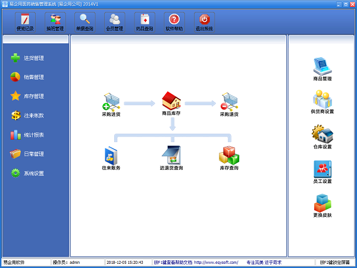Open 商品库存 house icon

pyautogui.click(x=171, y=103)
